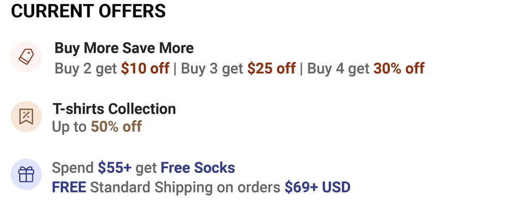The image size is (517, 210).
Task: Click the $69+ USD order minimum
Action: coord(317,186)
